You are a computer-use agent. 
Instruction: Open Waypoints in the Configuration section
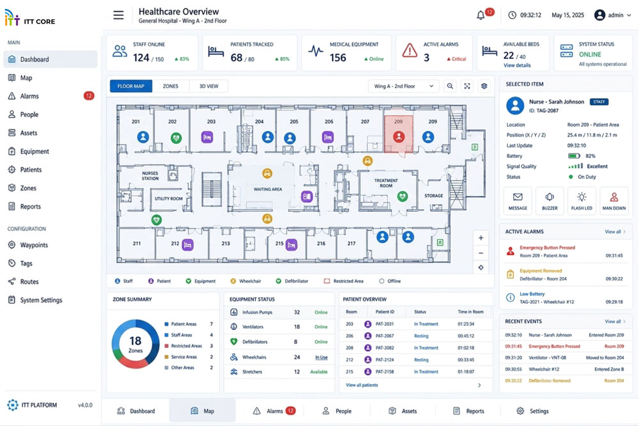50,245
